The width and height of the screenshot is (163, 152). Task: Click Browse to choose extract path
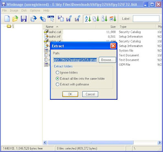(107, 60)
